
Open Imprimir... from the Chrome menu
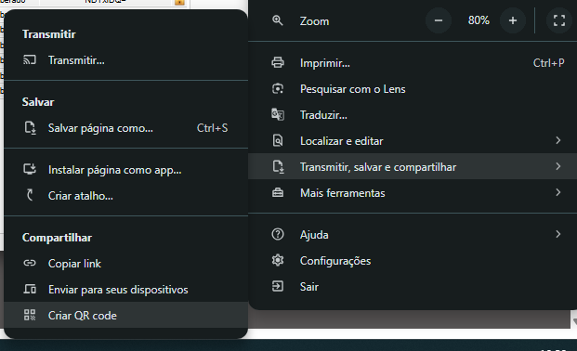[413, 63]
